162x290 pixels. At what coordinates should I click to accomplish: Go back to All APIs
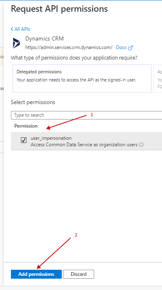pos(20,29)
